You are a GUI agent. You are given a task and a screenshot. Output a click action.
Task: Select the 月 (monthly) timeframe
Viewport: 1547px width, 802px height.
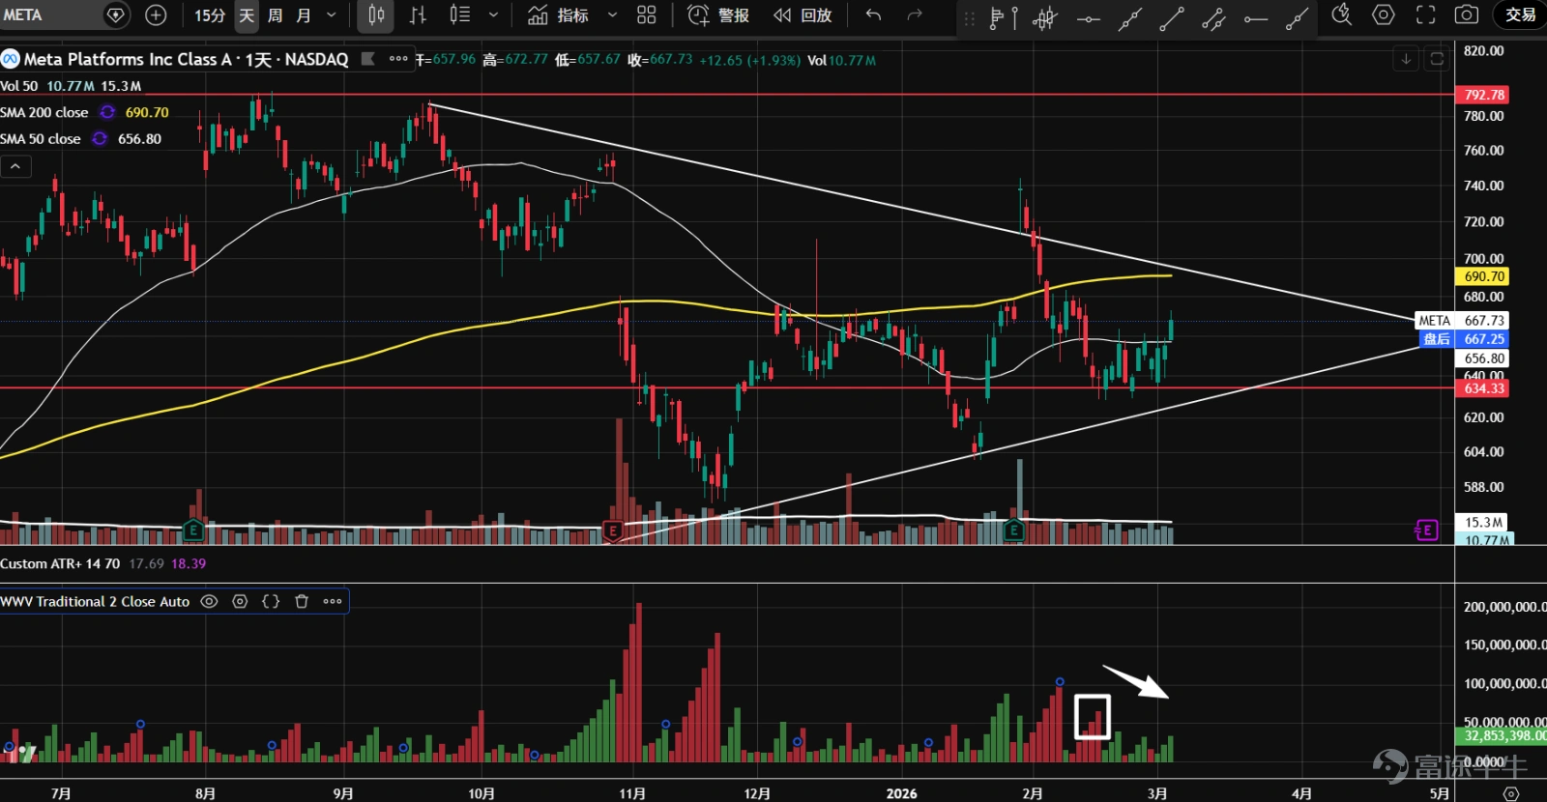click(x=304, y=15)
